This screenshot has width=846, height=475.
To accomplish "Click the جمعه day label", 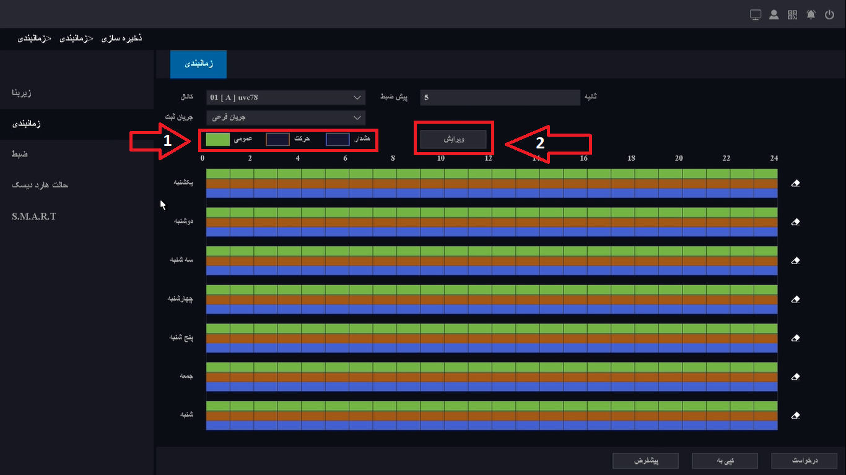I will (186, 376).
